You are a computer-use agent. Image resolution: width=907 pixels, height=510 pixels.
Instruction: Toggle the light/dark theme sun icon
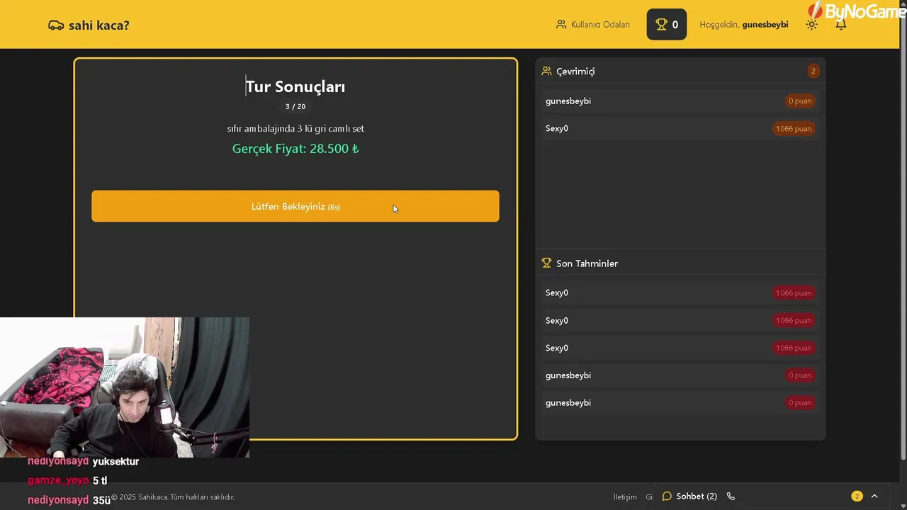pos(811,24)
